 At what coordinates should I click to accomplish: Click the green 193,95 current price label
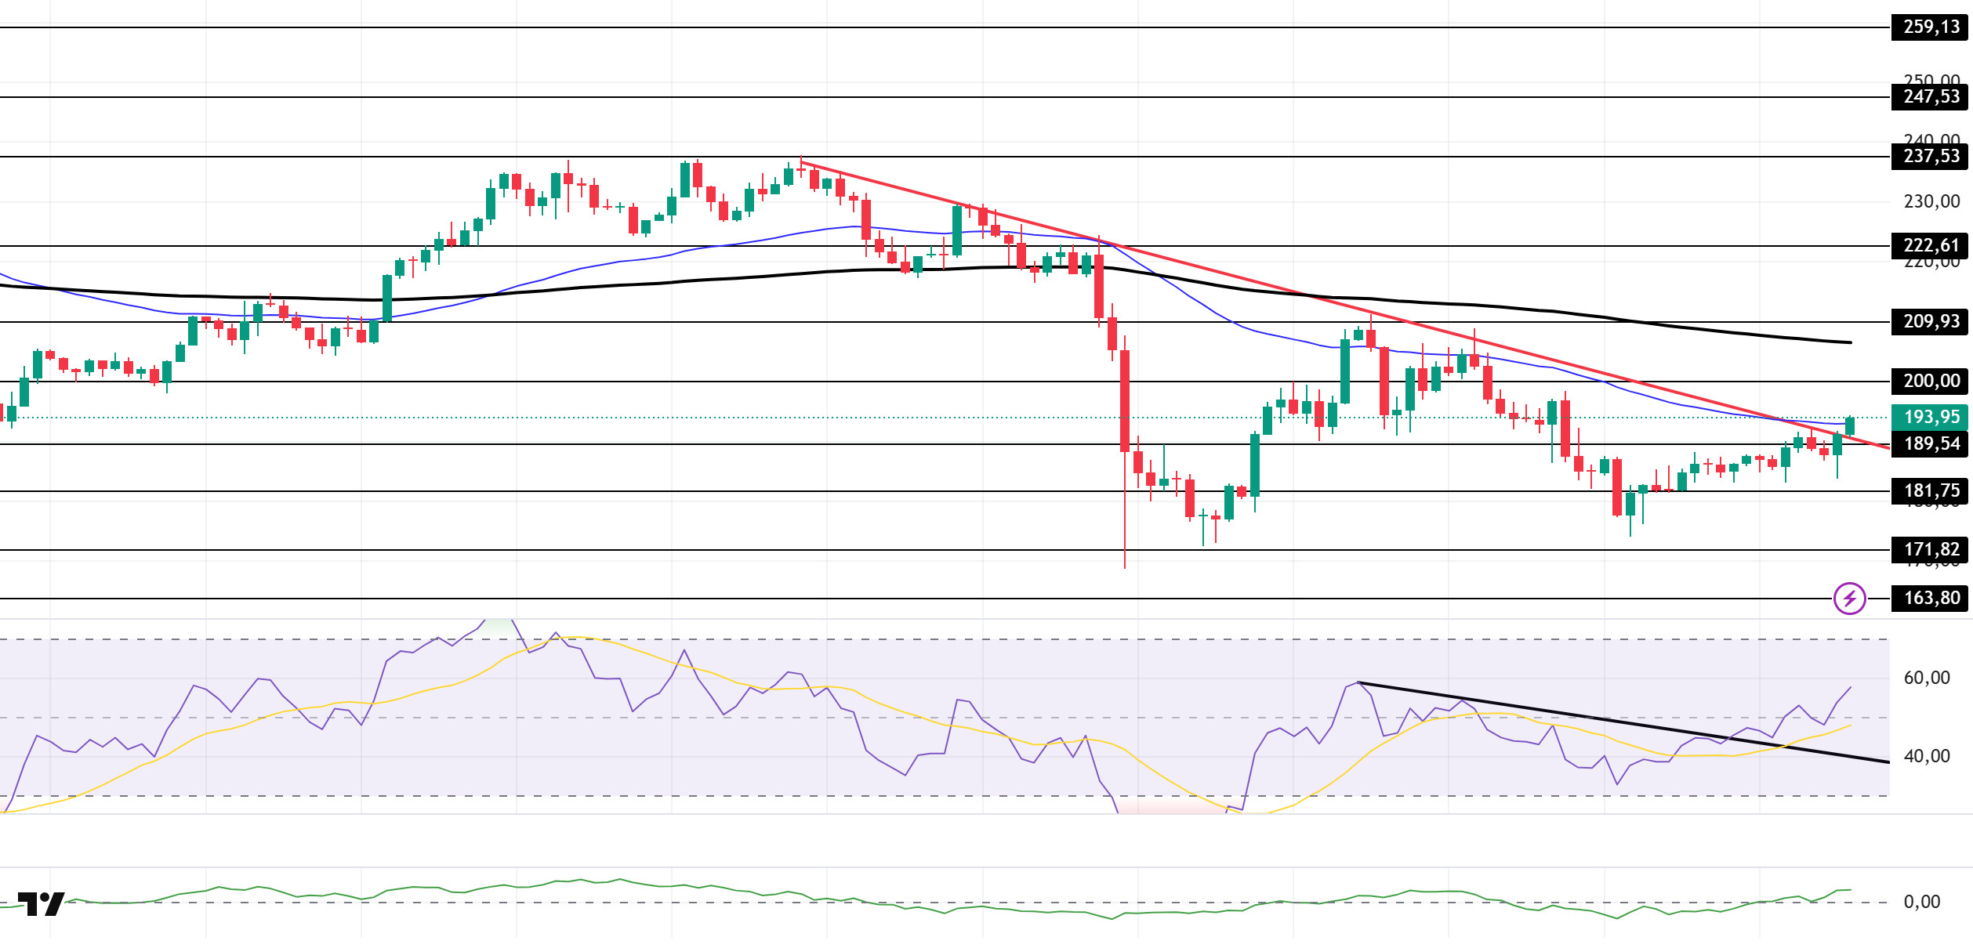pyautogui.click(x=1931, y=418)
